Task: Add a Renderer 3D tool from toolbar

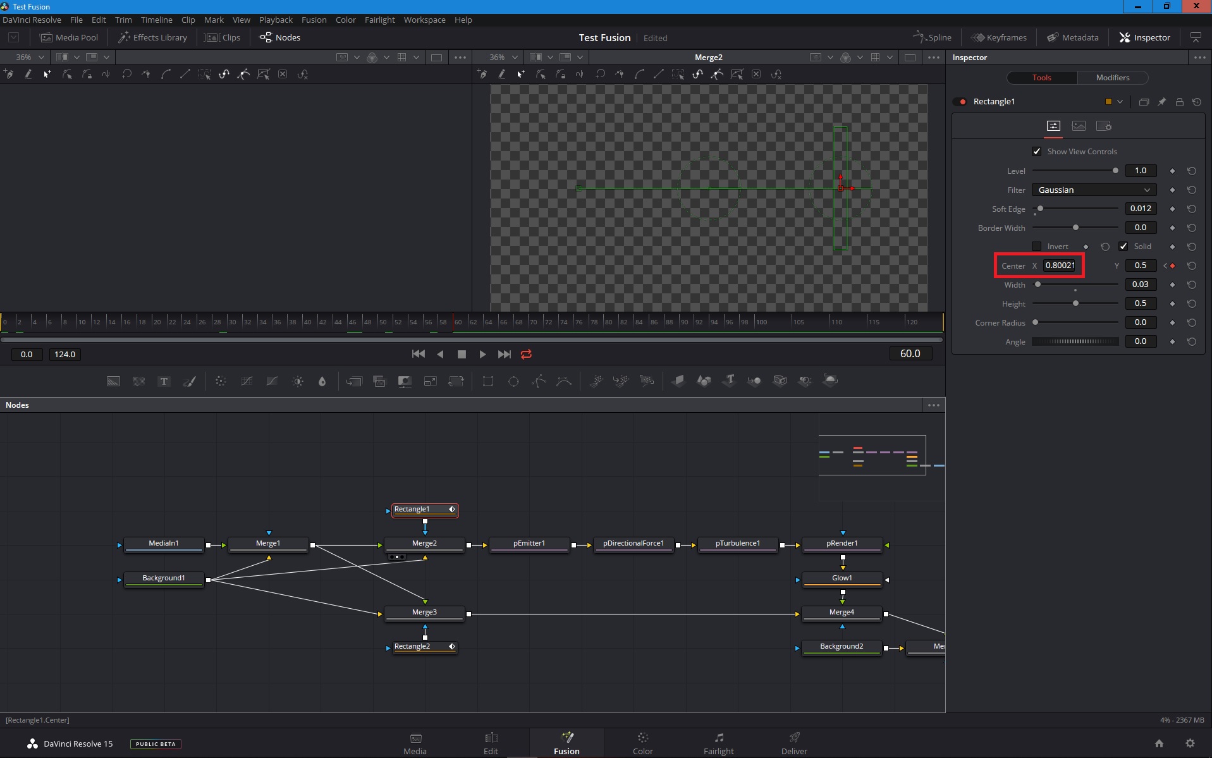Action: tap(829, 381)
